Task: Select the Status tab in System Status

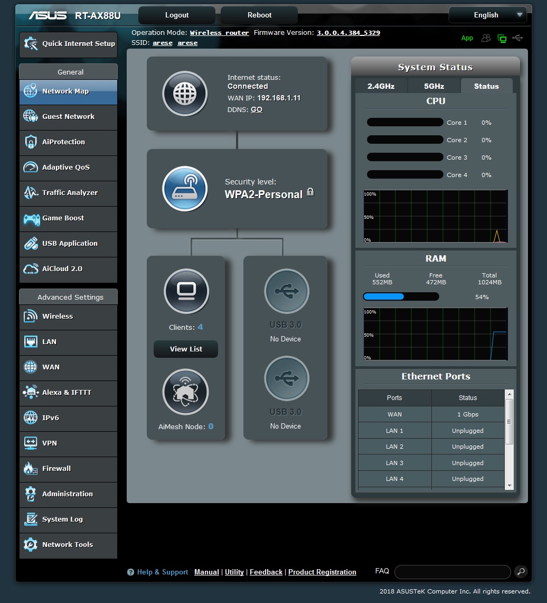Action: pyautogui.click(x=486, y=86)
